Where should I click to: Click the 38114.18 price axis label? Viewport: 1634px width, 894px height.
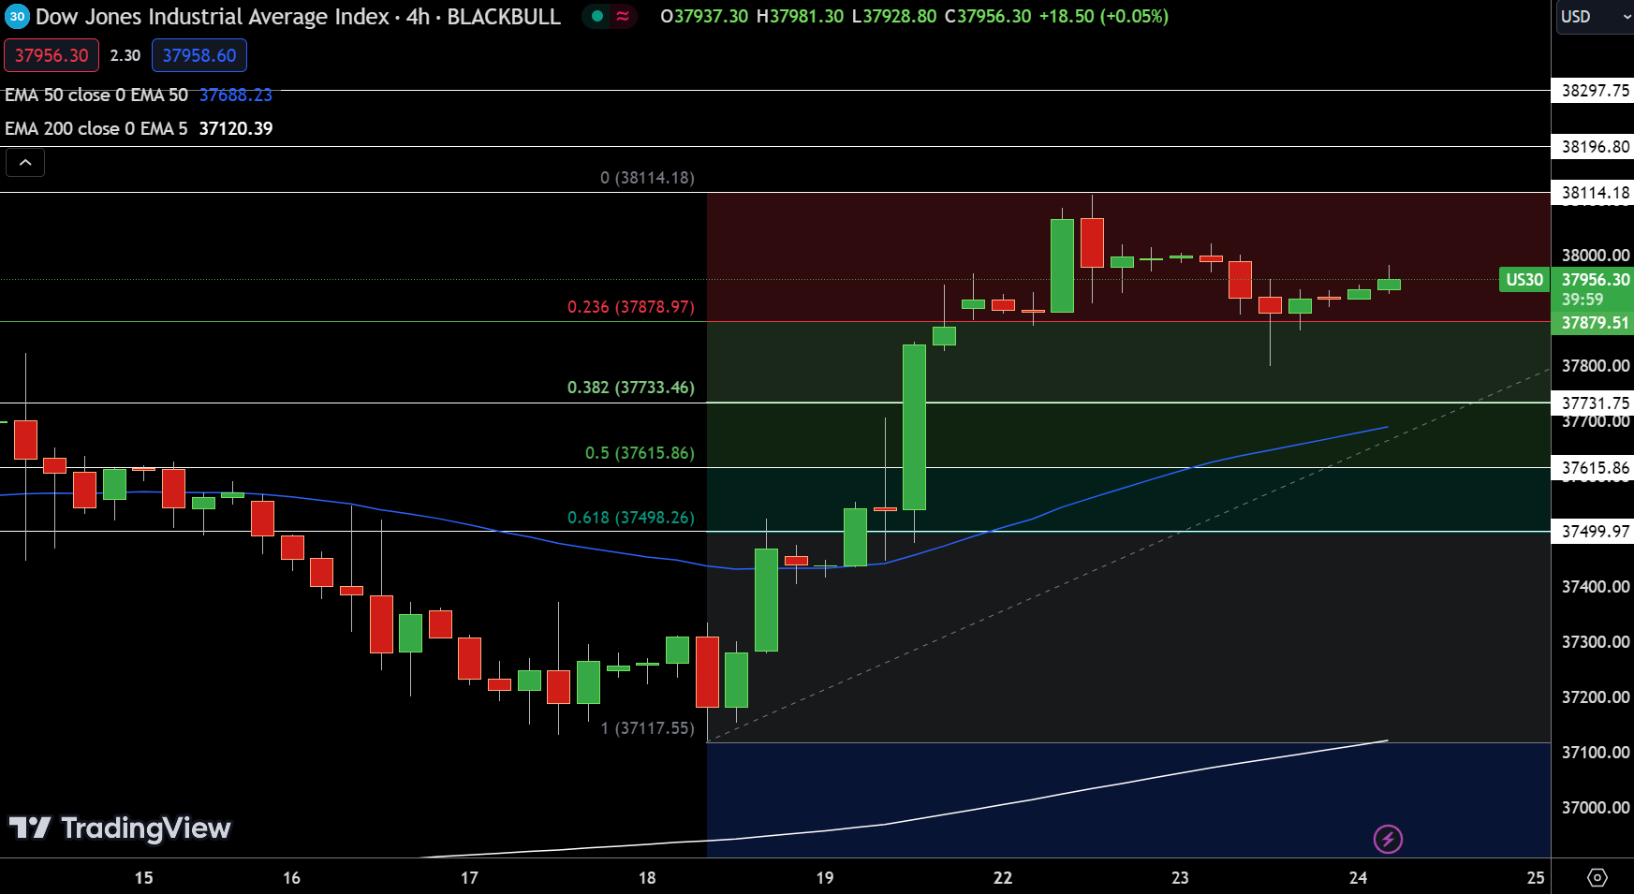click(1596, 193)
